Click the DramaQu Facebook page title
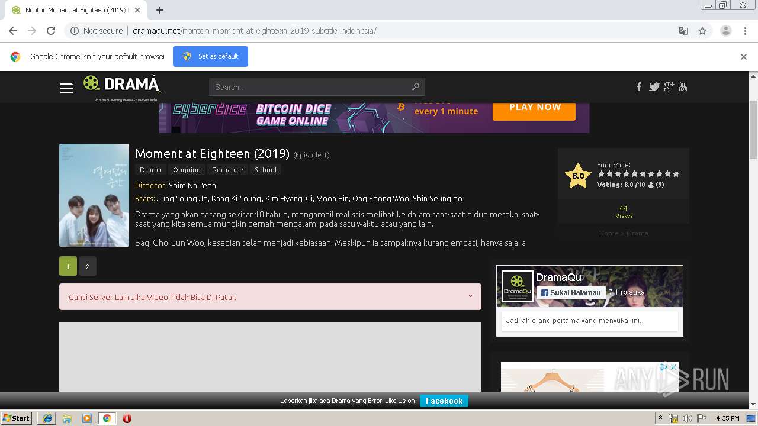This screenshot has height=426, width=758. click(559, 277)
